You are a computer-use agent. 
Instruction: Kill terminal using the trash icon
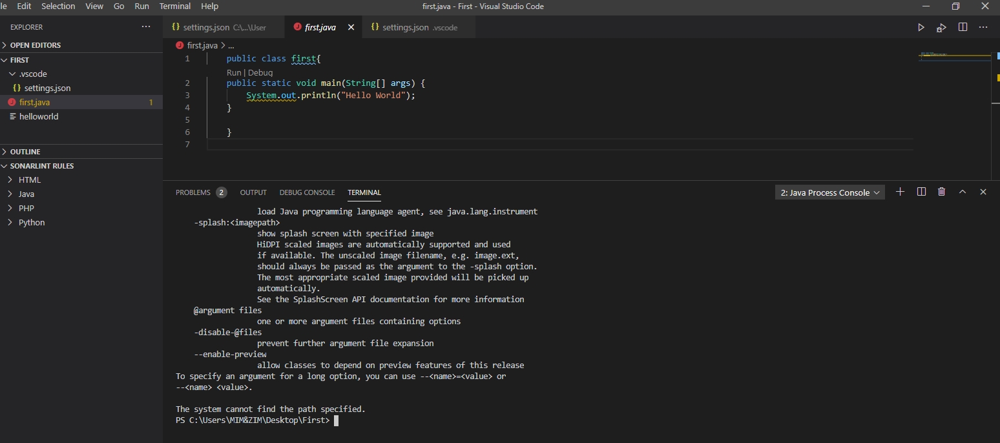coord(942,192)
